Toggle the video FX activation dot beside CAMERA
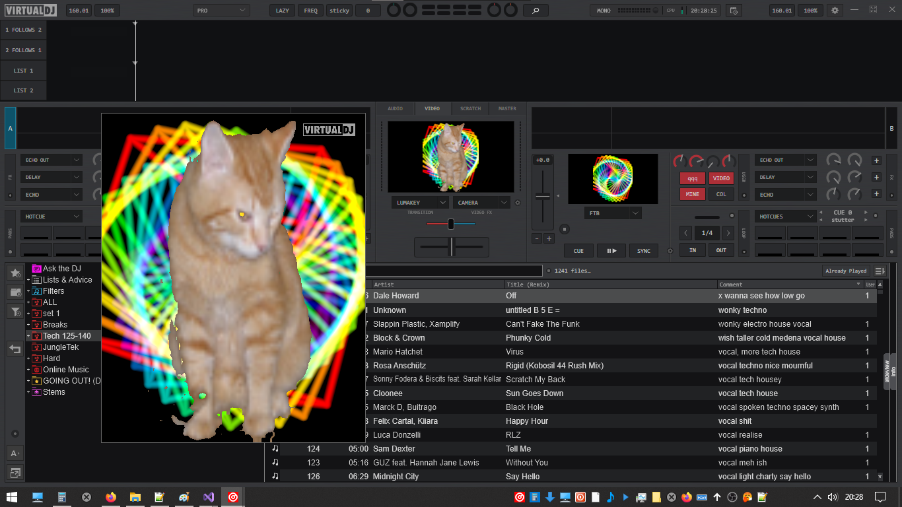This screenshot has width=902, height=507. (x=518, y=203)
